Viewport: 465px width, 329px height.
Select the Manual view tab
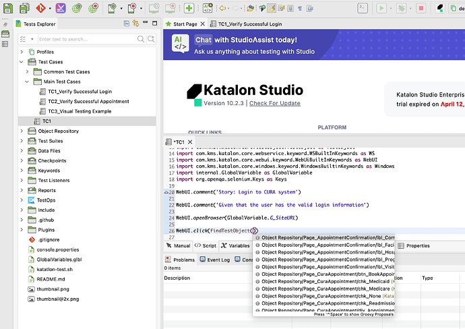tap(178, 245)
